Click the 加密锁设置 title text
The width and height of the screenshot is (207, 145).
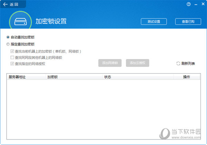(51, 21)
